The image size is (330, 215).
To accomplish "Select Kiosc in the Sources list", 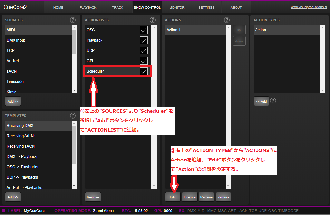I will click(38, 91).
